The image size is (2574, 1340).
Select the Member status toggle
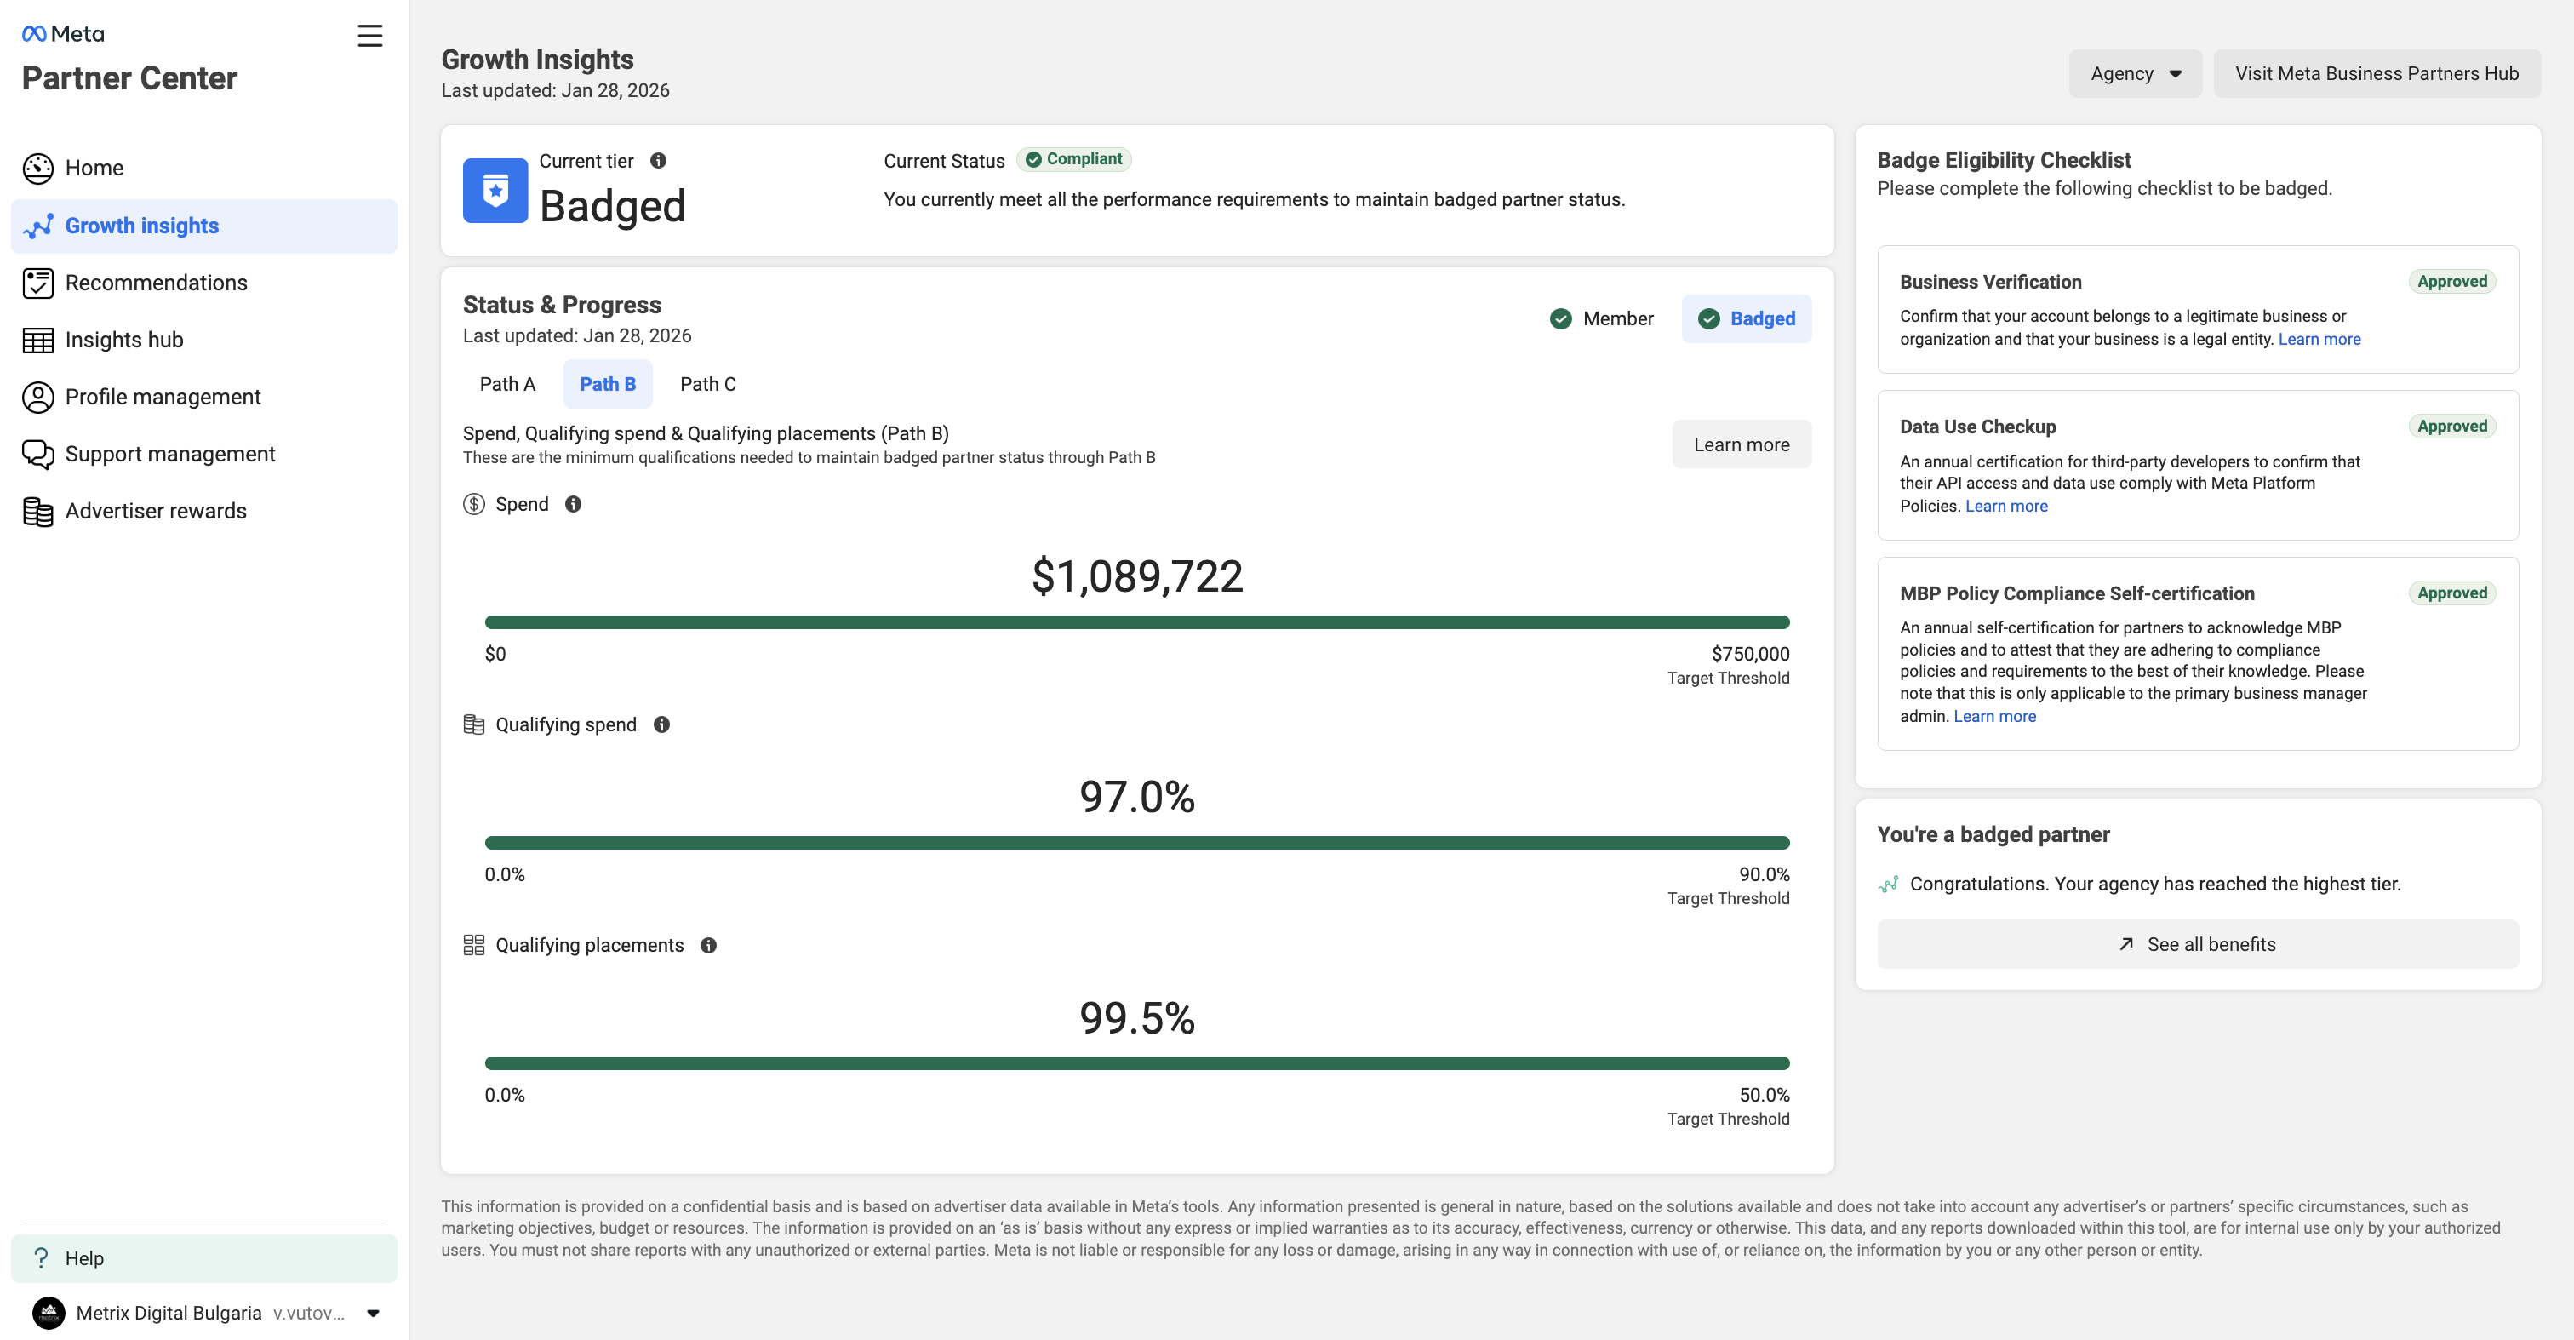pos(1602,318)
